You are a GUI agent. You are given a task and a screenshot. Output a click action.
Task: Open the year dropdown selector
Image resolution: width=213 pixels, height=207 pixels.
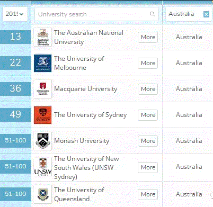click(x=15, y=14)
